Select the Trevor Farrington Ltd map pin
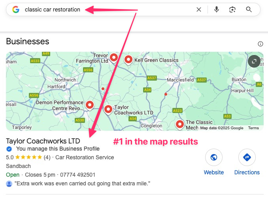The image size is (268, 200). pyautogui.click(x=114, y=58)
